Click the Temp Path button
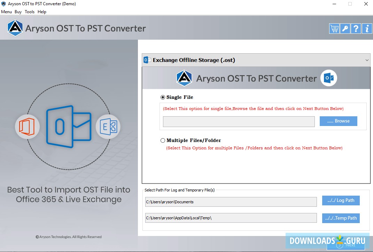 pos(341,218)
